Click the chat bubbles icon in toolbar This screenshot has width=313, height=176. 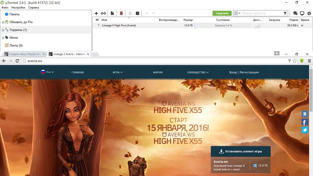295,13
